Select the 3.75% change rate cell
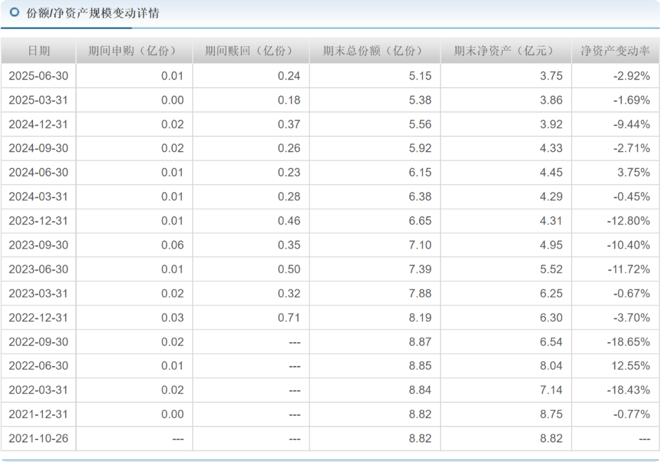The image size is (661, 462). tap(633, 173)
